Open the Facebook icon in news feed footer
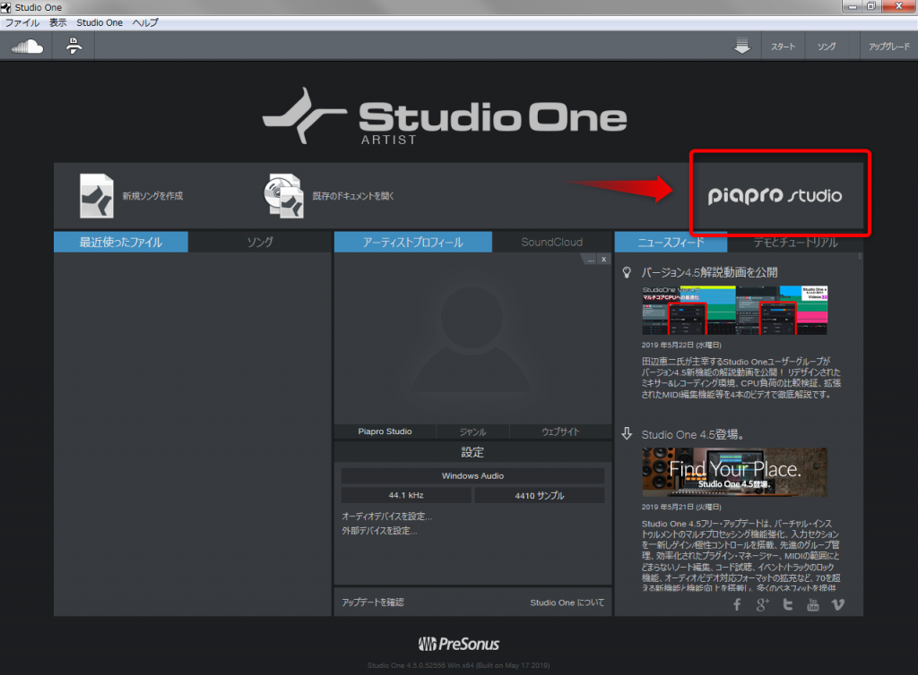Screen dimensions: 918x675 tap(737, 604)
